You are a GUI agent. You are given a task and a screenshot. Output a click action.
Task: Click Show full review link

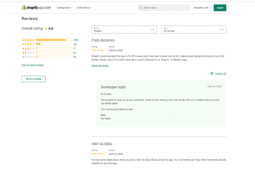(x=100, y=65)
